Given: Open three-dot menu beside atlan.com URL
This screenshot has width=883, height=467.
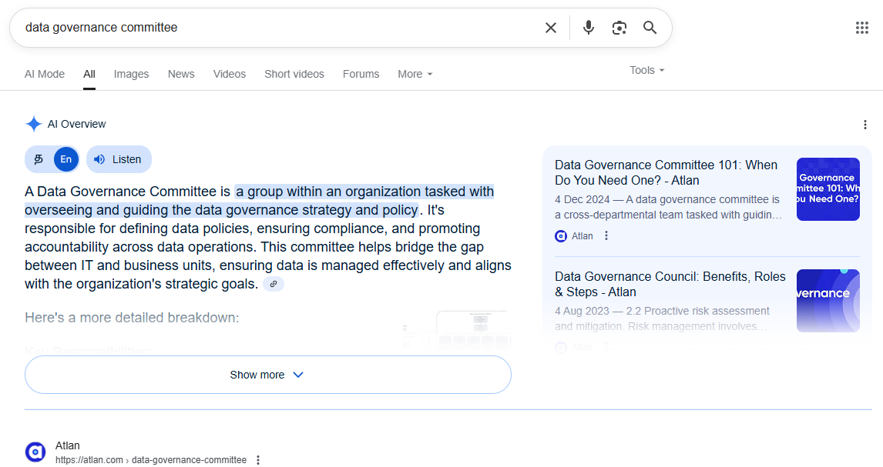Looking at the screenshot, I should [x=258, y=460].
